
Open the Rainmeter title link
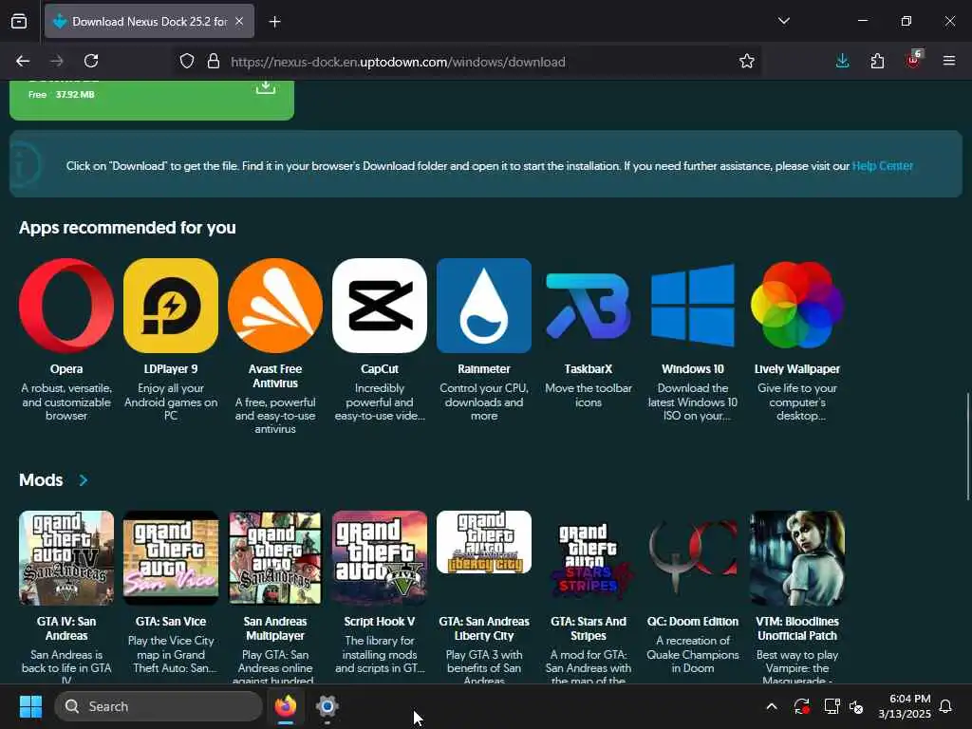[x=484, y=369]
